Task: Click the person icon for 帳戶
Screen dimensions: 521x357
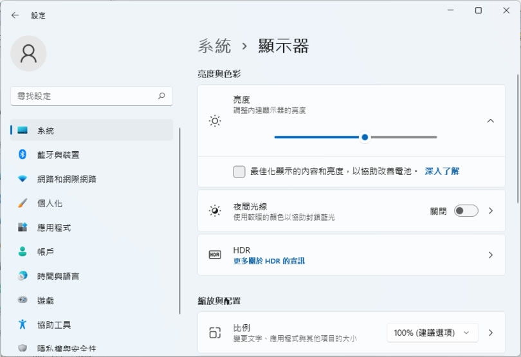Action: pyautogui.click(x=23, y=252)
